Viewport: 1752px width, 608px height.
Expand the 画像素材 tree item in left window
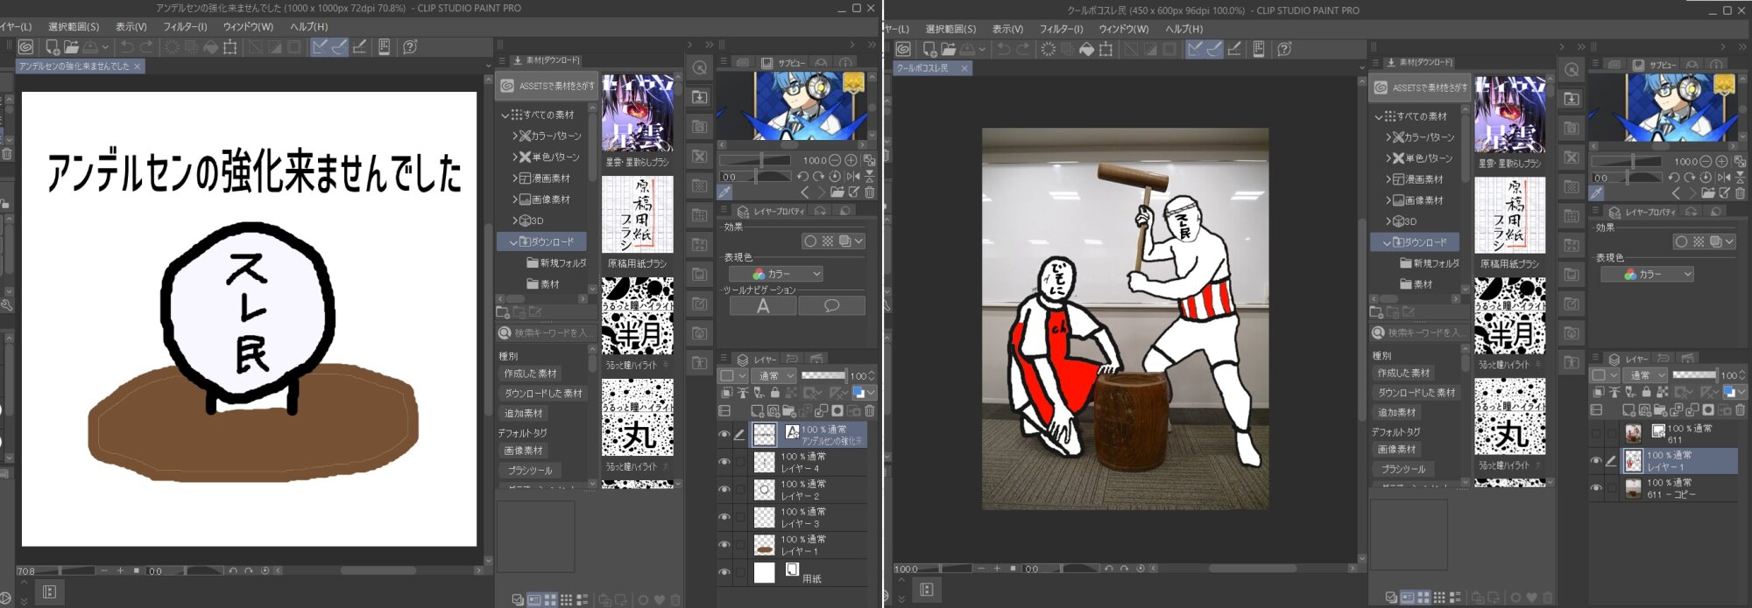click(x=516, y=199)
